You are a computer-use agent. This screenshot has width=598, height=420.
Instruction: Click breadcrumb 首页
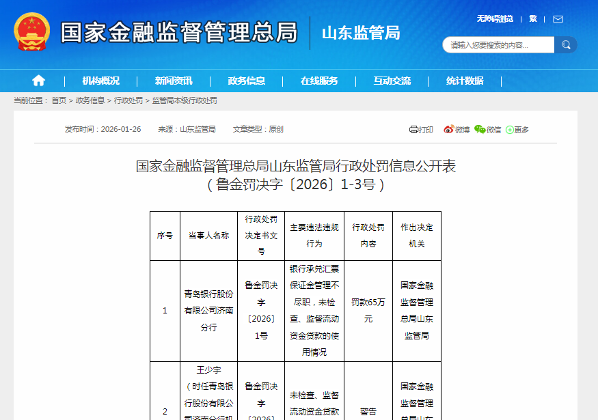[x=59, y=100]
